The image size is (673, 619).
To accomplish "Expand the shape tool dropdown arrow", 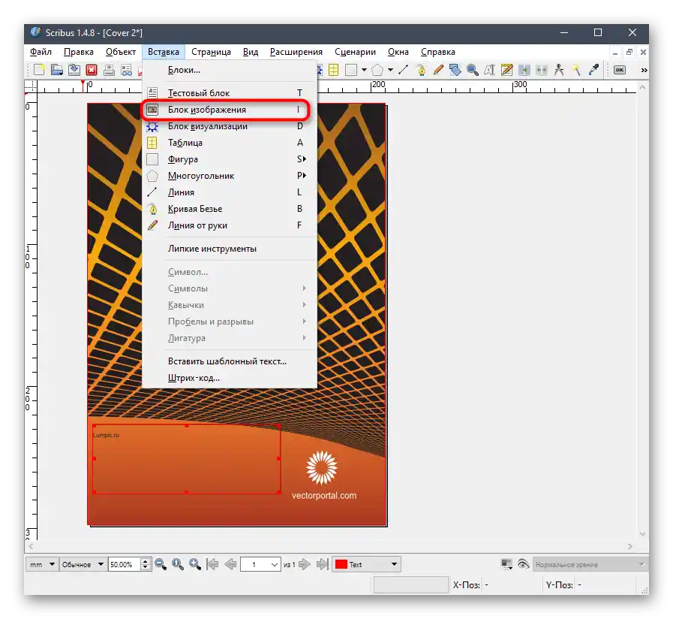I will (364, 70).
